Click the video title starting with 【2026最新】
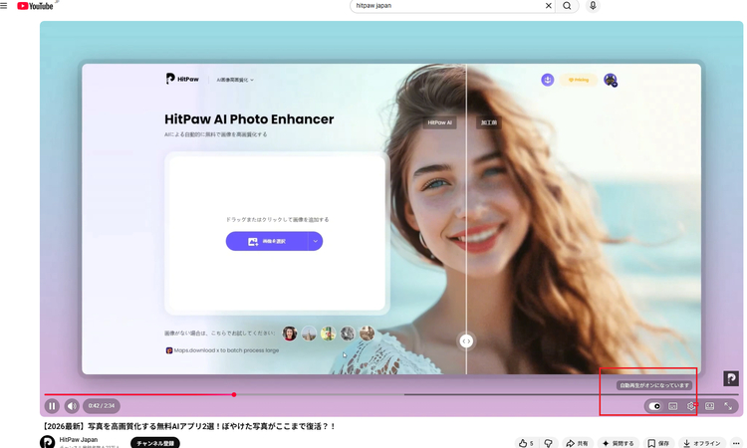Viewport: 747px width, 448px height. pyautogui.click(x=188, y=426)
